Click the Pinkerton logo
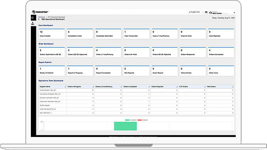267x150 pixels. pos(40,12)
